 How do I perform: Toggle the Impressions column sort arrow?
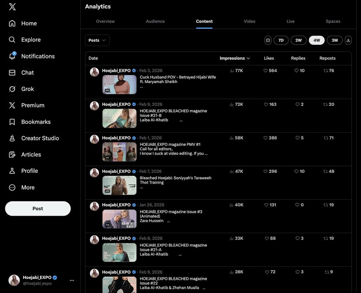tap(248, 59)
